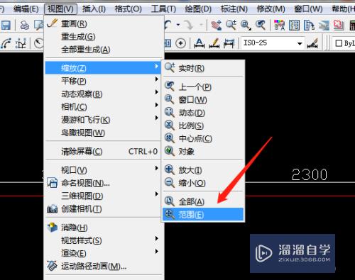Screen dimensions: 355x280
Task: Open Print Preview from the toolbar
Action: (39, 25)
